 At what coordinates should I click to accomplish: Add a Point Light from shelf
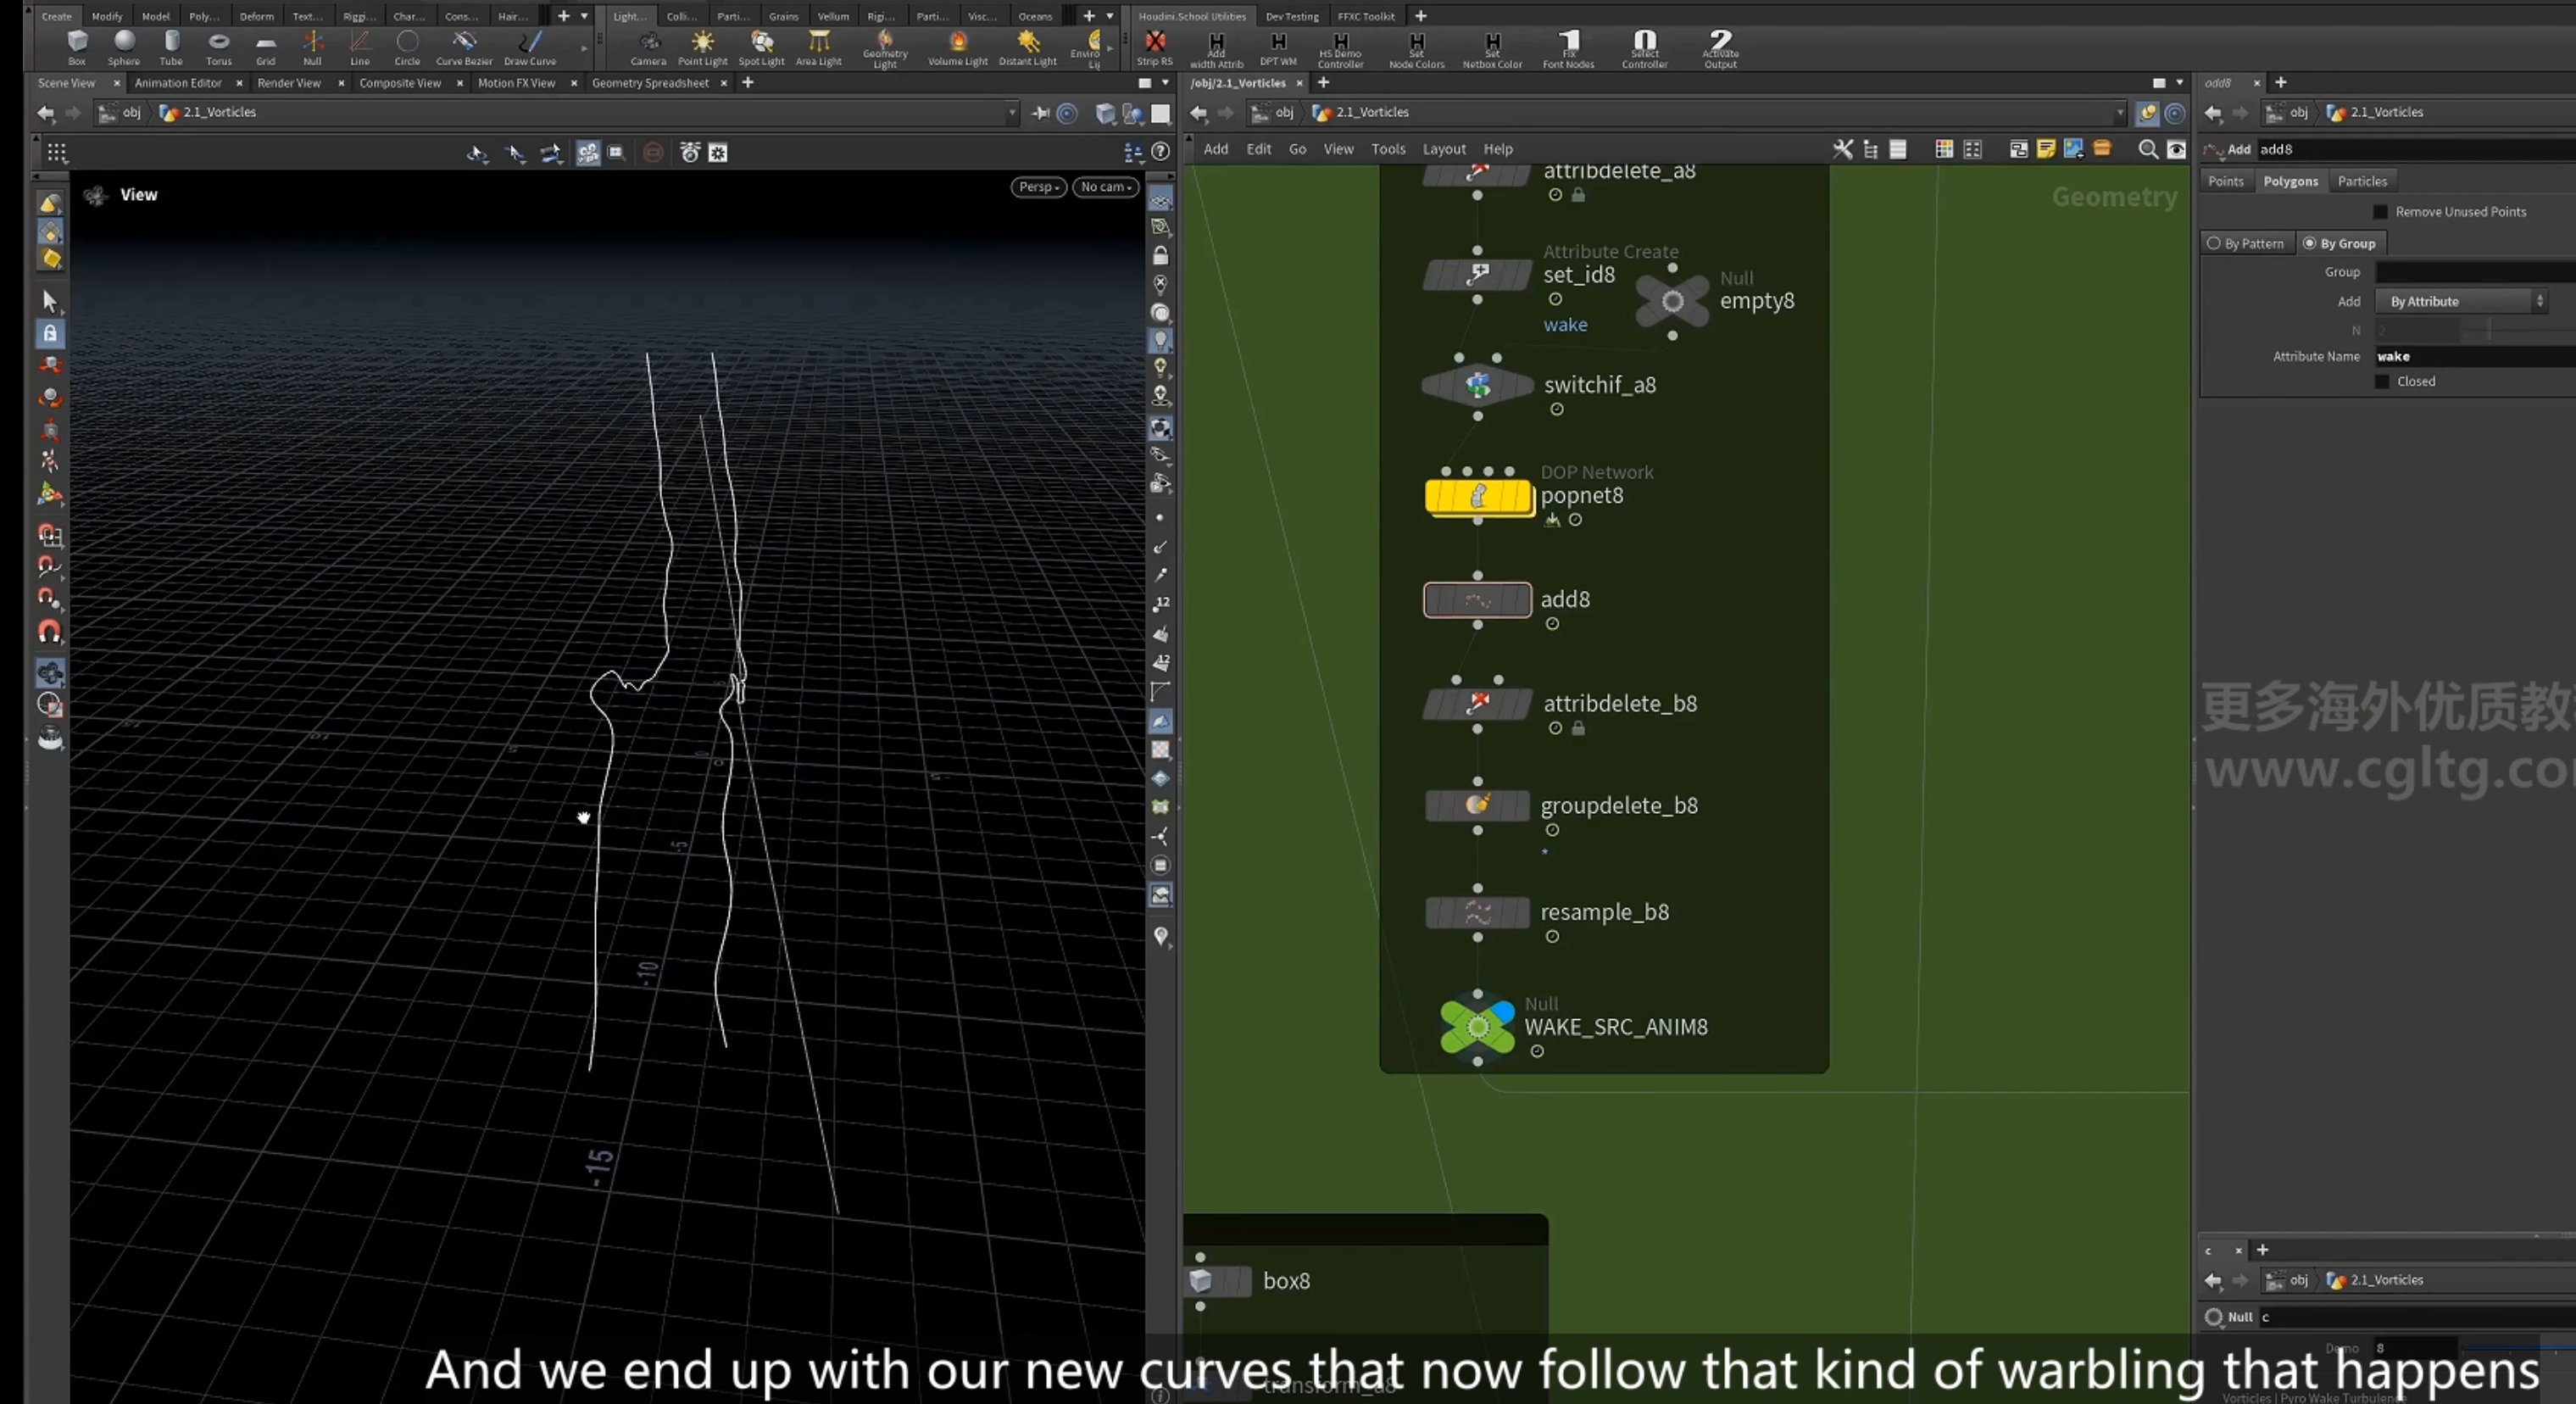(x=703, y=46)
